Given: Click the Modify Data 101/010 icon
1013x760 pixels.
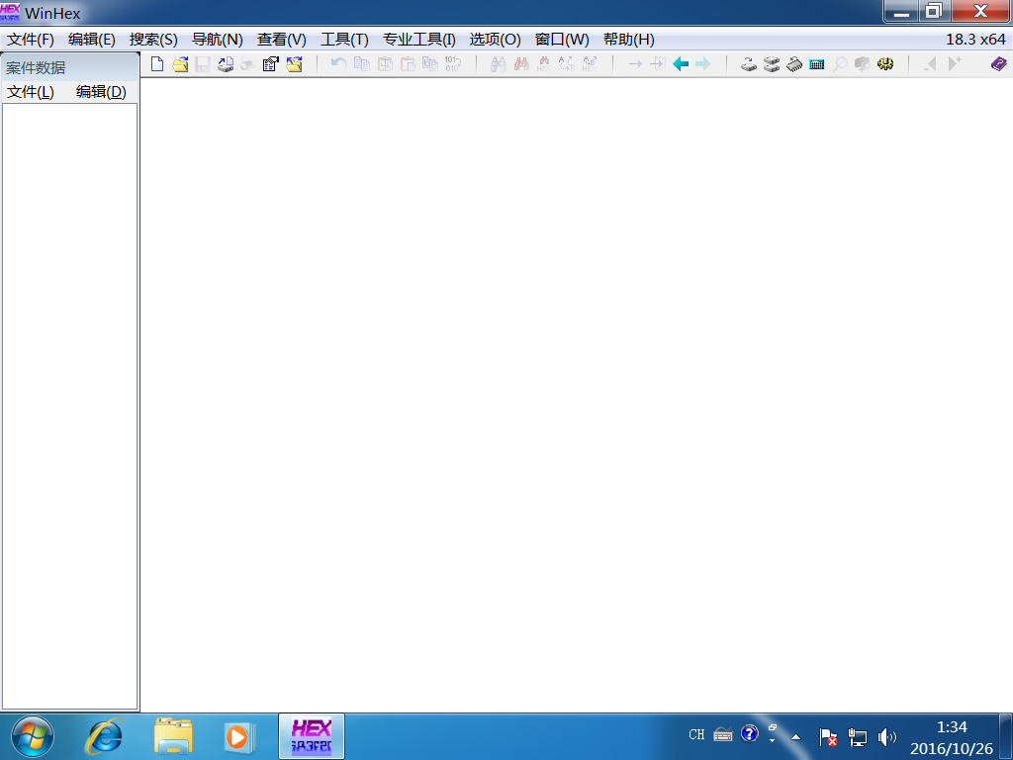Looking at the screenshot, I should 453,64.
